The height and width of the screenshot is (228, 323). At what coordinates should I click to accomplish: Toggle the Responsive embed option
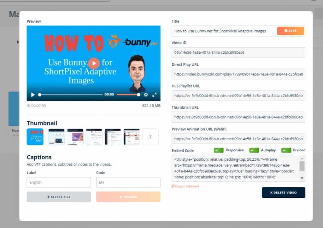pyautogui.click(x=219, y=150)
